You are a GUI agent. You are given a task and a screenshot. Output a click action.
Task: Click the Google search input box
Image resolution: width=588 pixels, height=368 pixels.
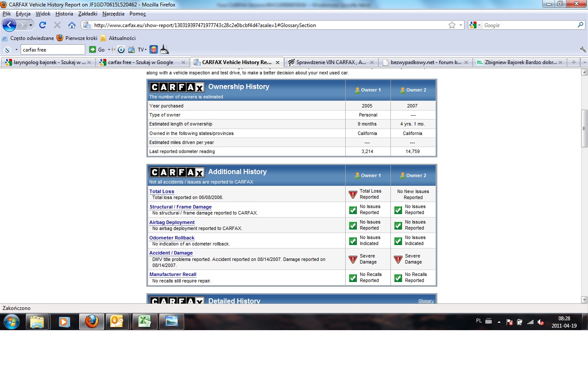[529, 25]
